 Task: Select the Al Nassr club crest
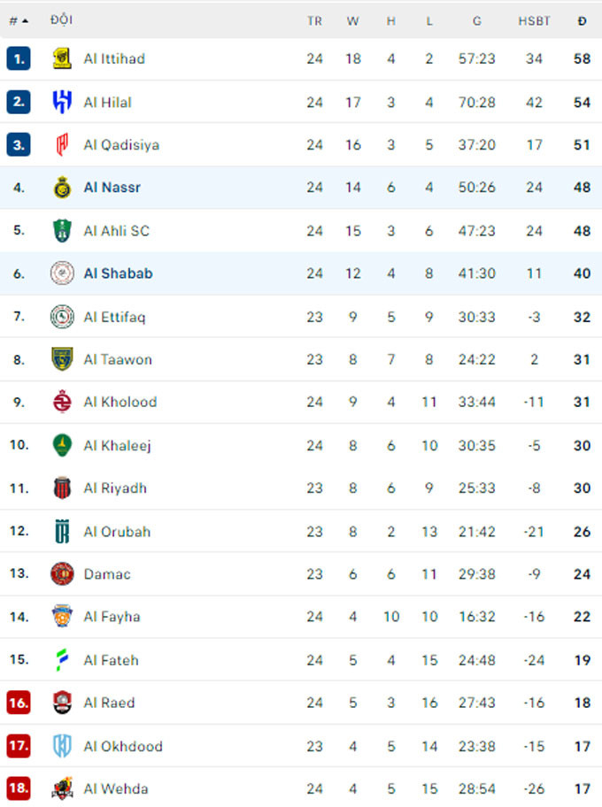pyautogui.click(x=62, y=188)
